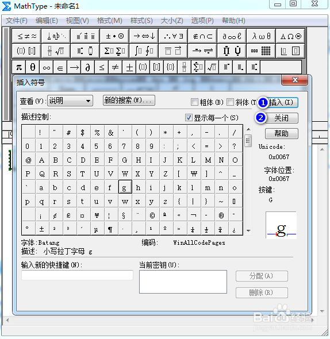This screenshot has height=339, width=330.
Task: Open the integral templates palette
Action: pos(144,51)
